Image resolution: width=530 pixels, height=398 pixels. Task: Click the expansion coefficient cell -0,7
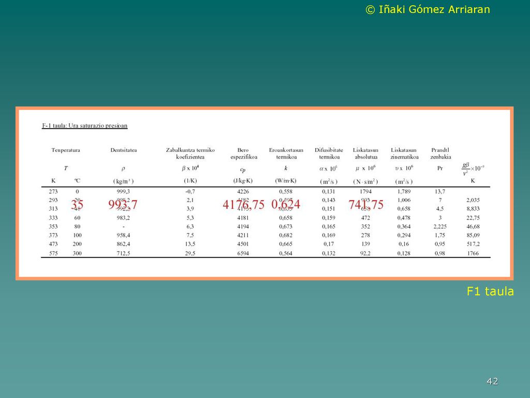(x=190, y=192)
